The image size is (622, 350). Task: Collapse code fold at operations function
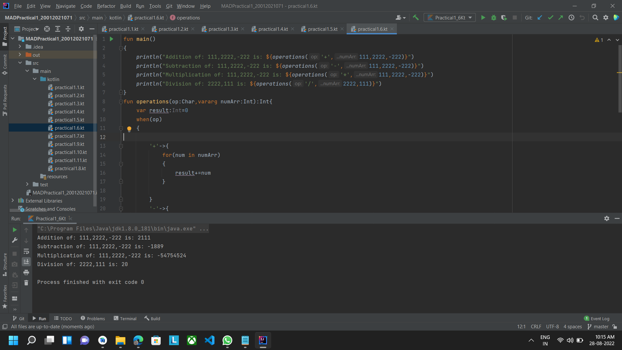(x=121, y=101)
